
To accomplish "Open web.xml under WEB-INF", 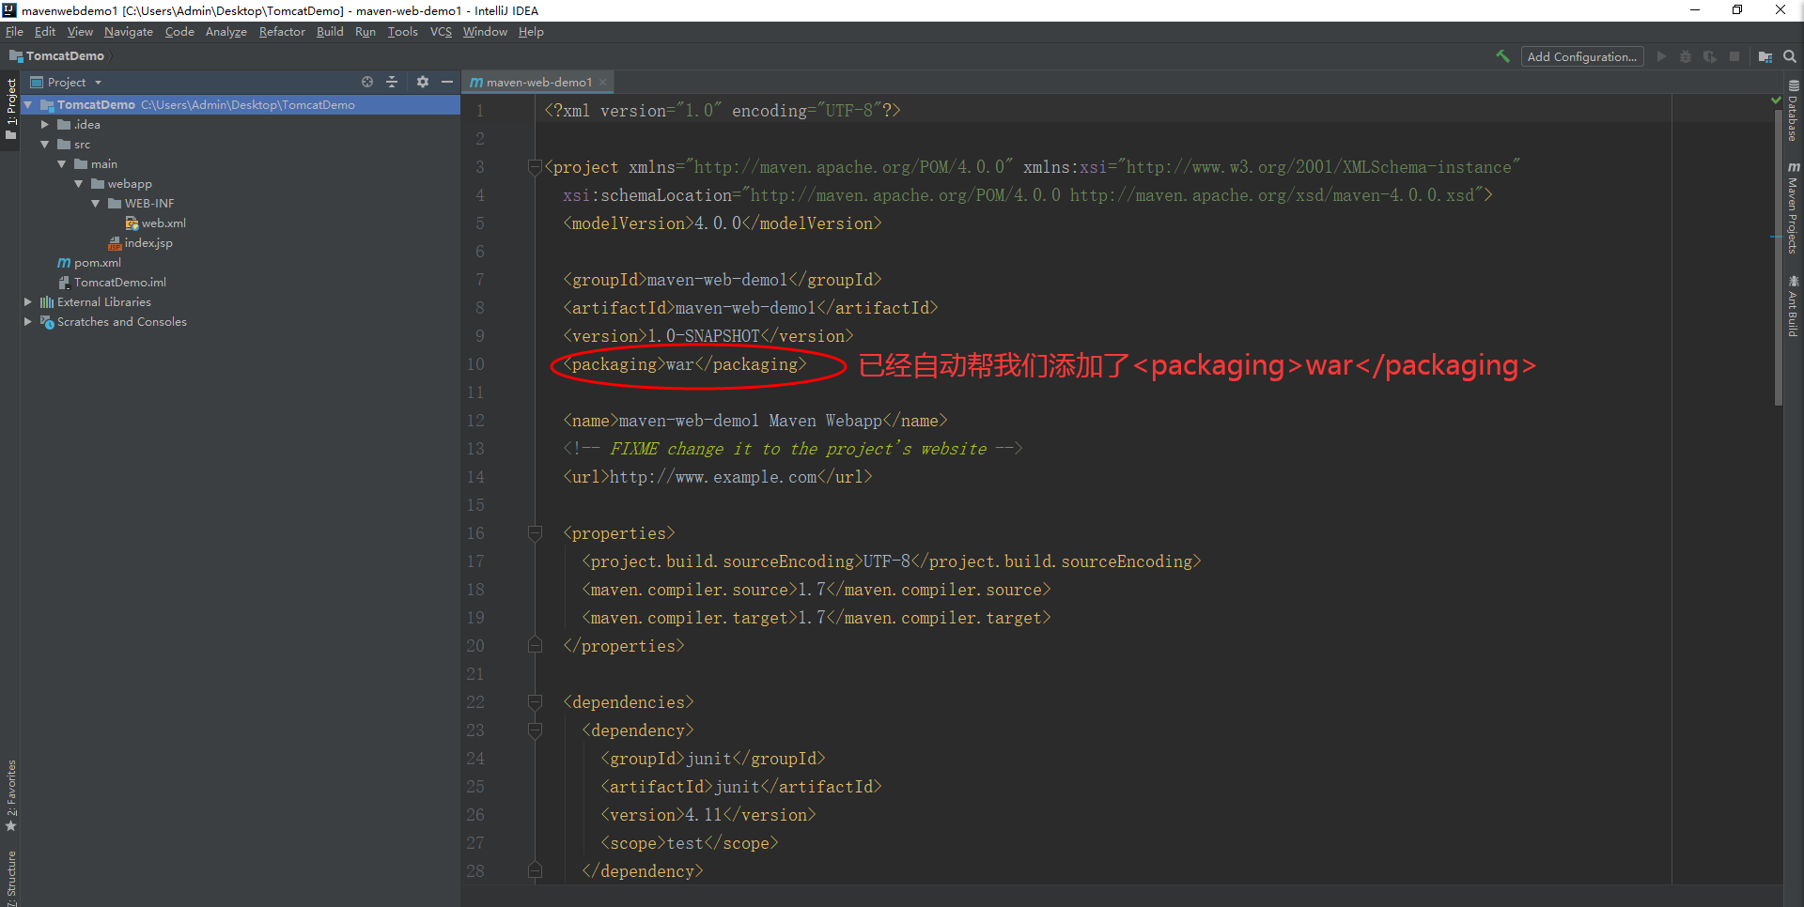I will (163, 223).
